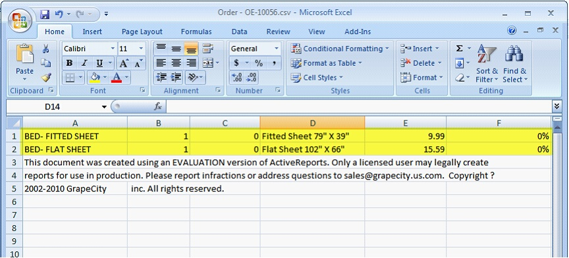This screenshot has width=569, height=258.
Task: Switch to the Data tab
Action: point(239,32)
